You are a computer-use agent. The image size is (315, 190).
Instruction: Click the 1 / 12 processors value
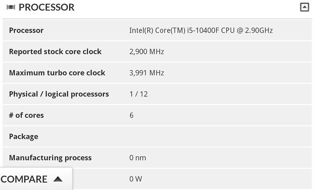[x=138, y=94]
